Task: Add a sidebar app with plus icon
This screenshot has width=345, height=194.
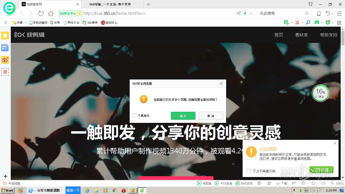Action: [5, 176]
